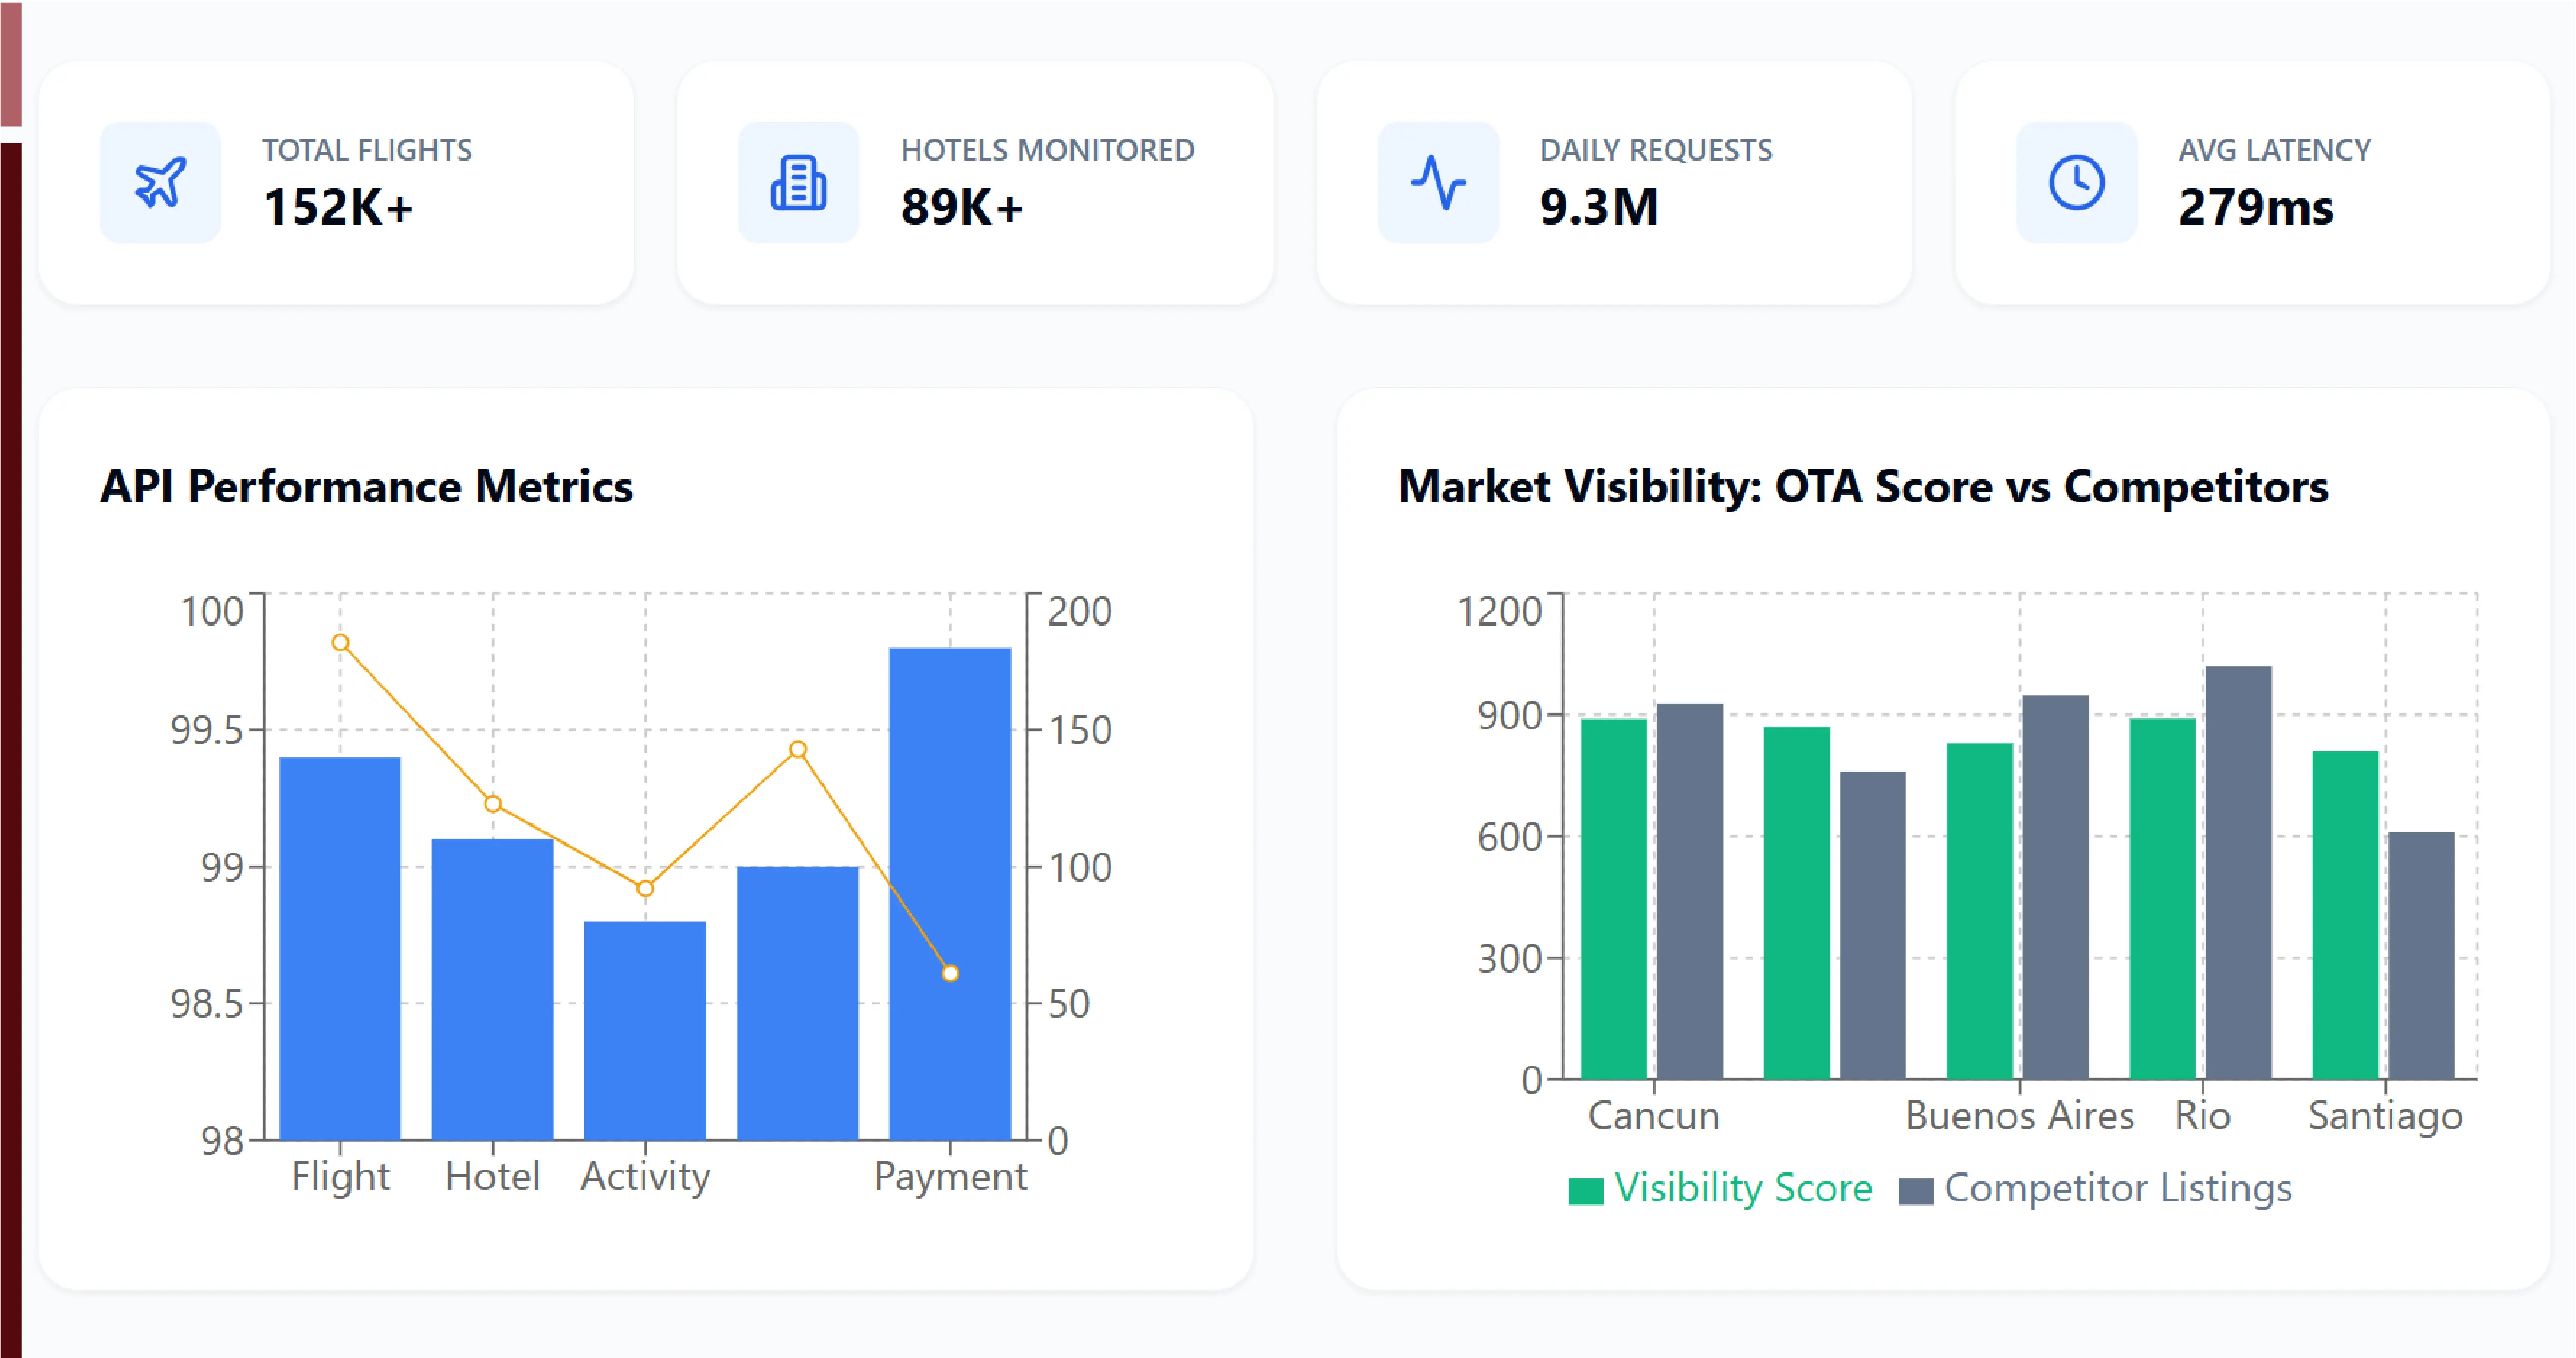Click the Avg Latency 279ms value

click(2256, 207)
